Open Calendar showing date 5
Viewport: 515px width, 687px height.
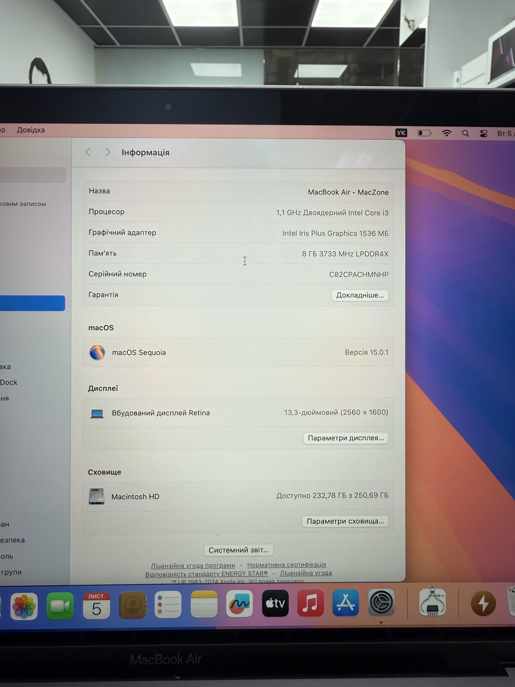pyautogui.click(x=97, y=605)
